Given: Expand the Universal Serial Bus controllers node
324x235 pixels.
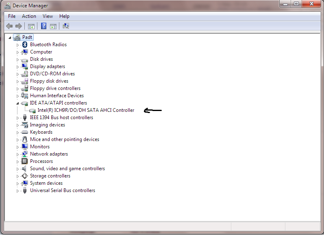Looking at the screenshot, I should pos(17,191).
